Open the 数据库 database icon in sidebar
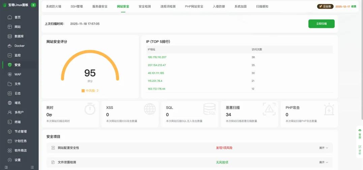This screenshot has height=170, width=363. [x=10, y=36]
